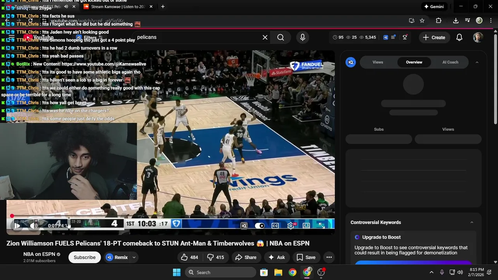Switch to the Stream Kamswae browser tab

[117, 7]
